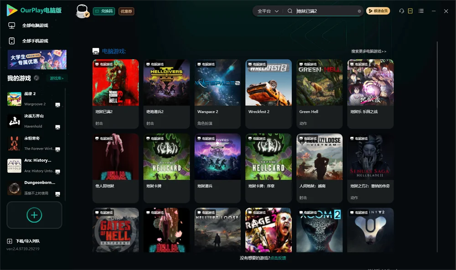The image size is (456, 270).
Task: Click the 大学生专属优惠 banner
Action: pyautogui.click(x=37, y=60)
